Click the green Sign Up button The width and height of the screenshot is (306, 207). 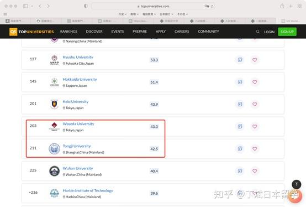pos(287,32)
